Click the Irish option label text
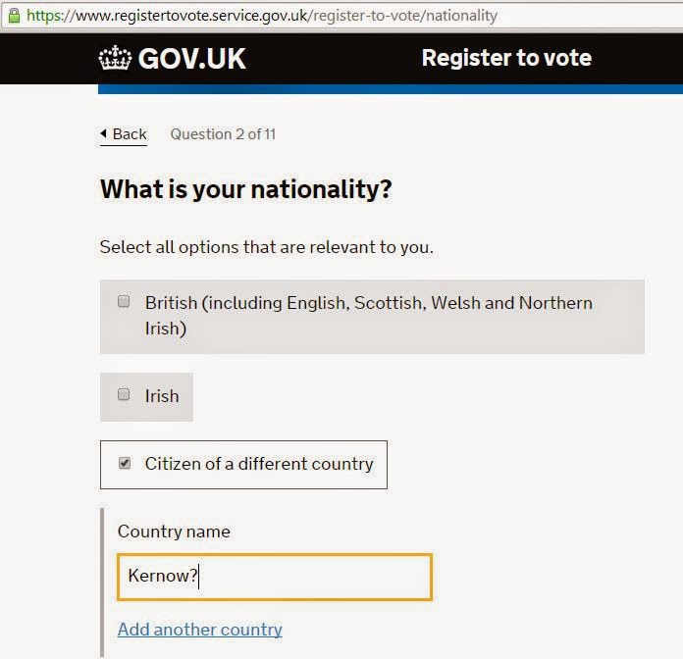Screen dimensions: 683x659 (x=162, y=396)
